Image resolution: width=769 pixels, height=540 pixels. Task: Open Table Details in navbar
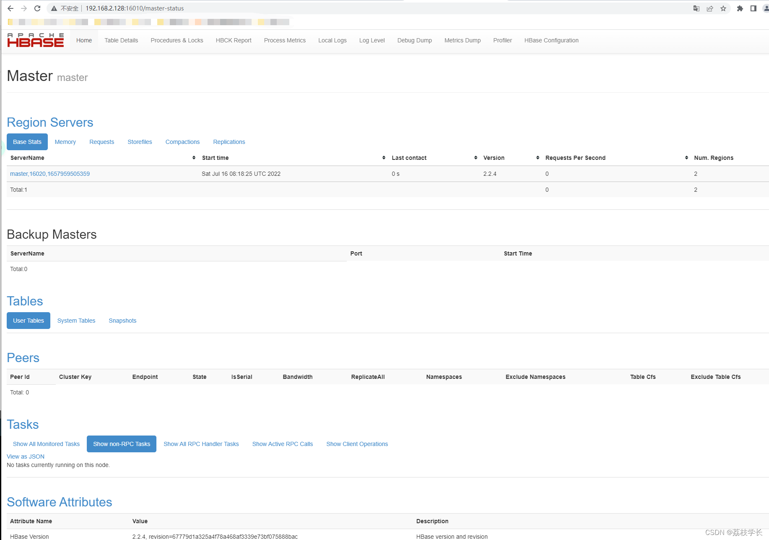tap(121, 40)
